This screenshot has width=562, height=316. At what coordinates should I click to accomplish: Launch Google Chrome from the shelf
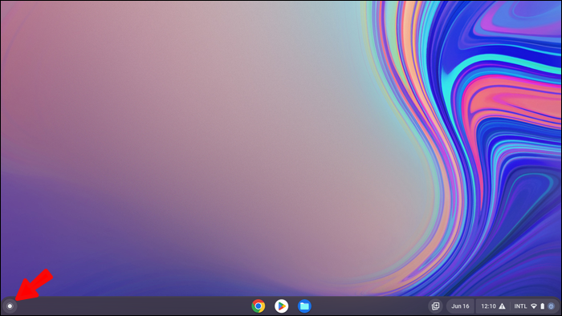pyautogui.click(x=258, y=306)
